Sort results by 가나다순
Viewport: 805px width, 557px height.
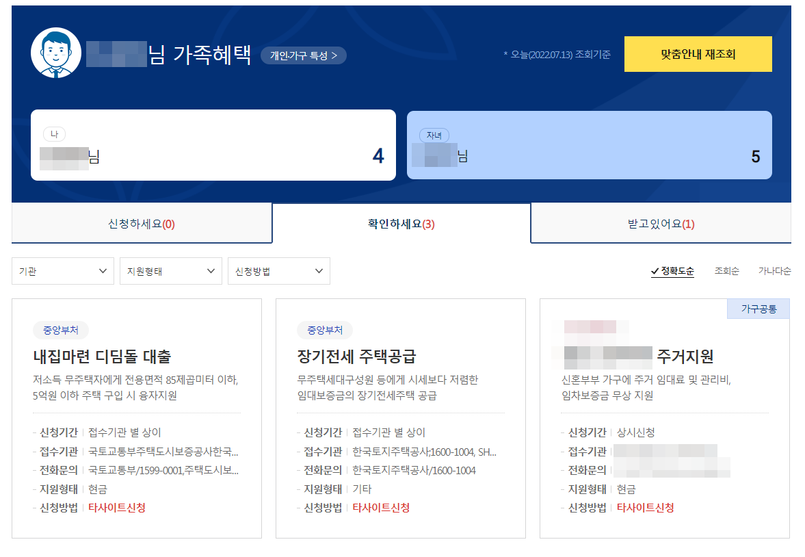774,271
